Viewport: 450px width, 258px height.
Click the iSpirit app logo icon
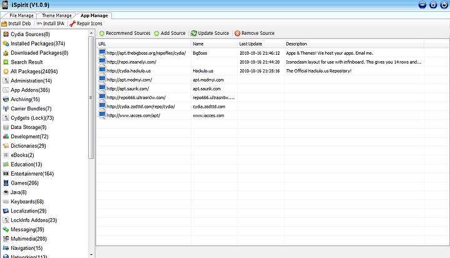(5, 5)
